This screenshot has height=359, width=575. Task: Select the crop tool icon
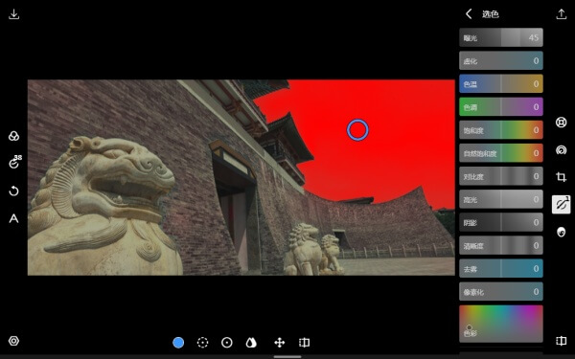(x=561, y=177)
